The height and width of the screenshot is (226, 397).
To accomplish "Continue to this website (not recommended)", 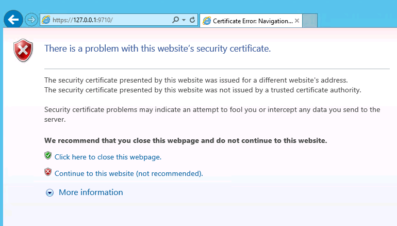I will click(x=128, y=173).
